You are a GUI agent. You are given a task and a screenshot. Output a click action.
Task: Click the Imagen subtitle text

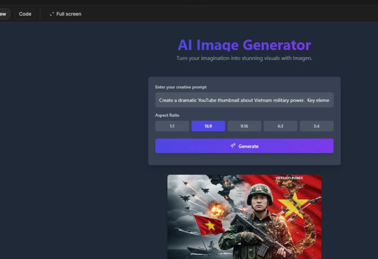(244, 58)
